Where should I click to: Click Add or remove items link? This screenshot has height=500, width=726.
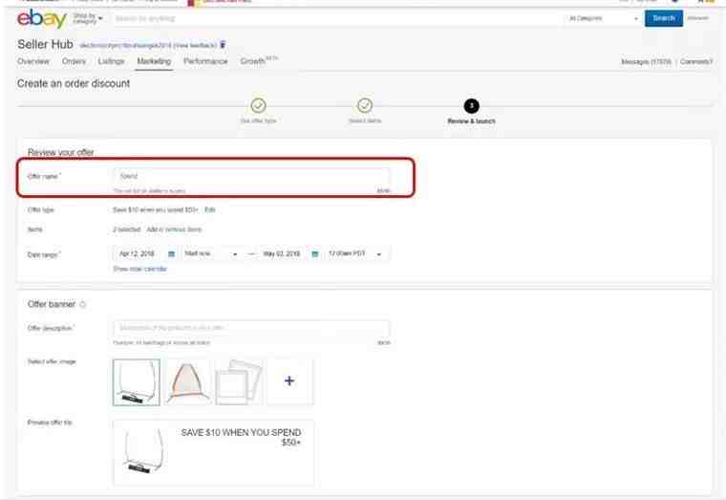tap(174, 229)
